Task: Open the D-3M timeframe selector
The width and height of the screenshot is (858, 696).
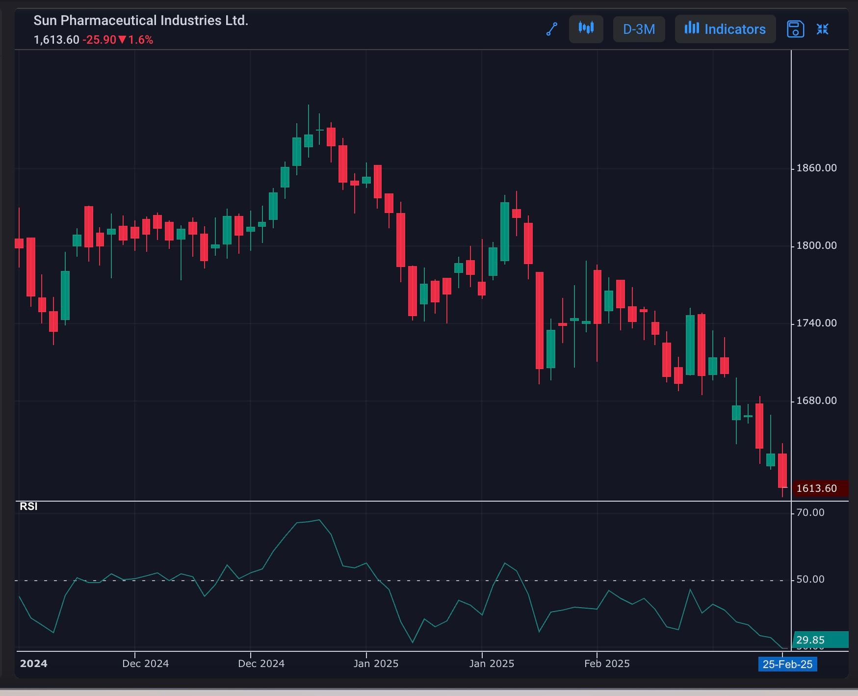Action: coord(639,29)
